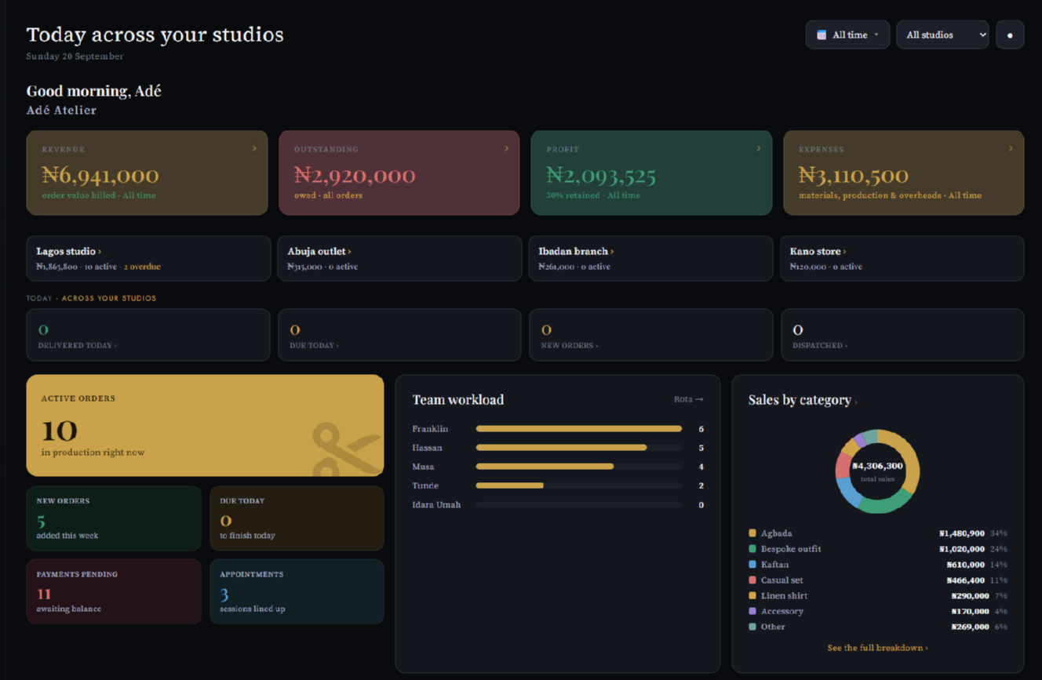Open the Active Orders in production card
Image resolution: width=1042 pixels, height=680 pixels.
pyautogui.click(x=205, y=425)
